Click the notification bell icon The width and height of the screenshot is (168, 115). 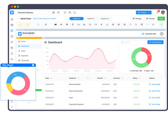click(x=157, y=13)
